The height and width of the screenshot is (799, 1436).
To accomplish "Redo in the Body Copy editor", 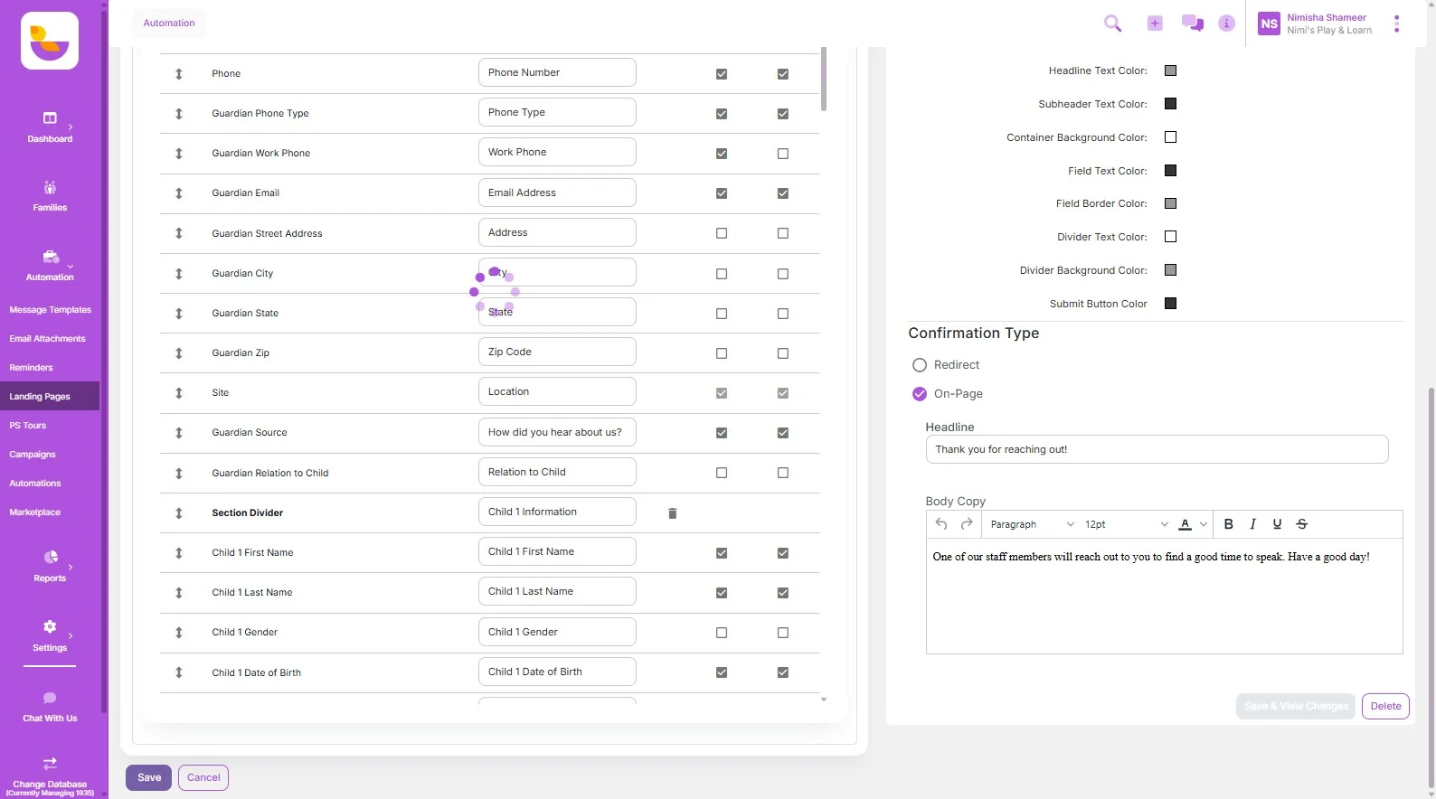I will (x=967, y=524).
